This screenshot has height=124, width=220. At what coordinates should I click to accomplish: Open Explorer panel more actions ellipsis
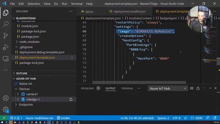[x=71, y=11]
